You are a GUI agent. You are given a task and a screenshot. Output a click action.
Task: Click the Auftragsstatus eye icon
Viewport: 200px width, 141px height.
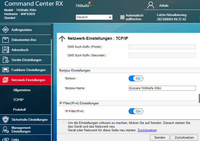5,30
